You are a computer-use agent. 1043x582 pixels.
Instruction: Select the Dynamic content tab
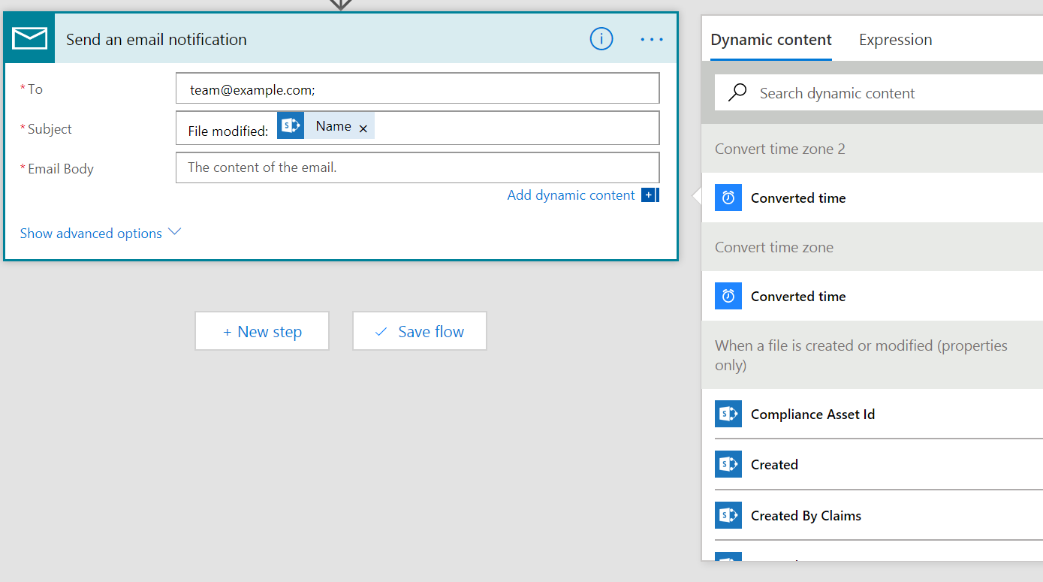pyautogui.click(x=770, y=40)
